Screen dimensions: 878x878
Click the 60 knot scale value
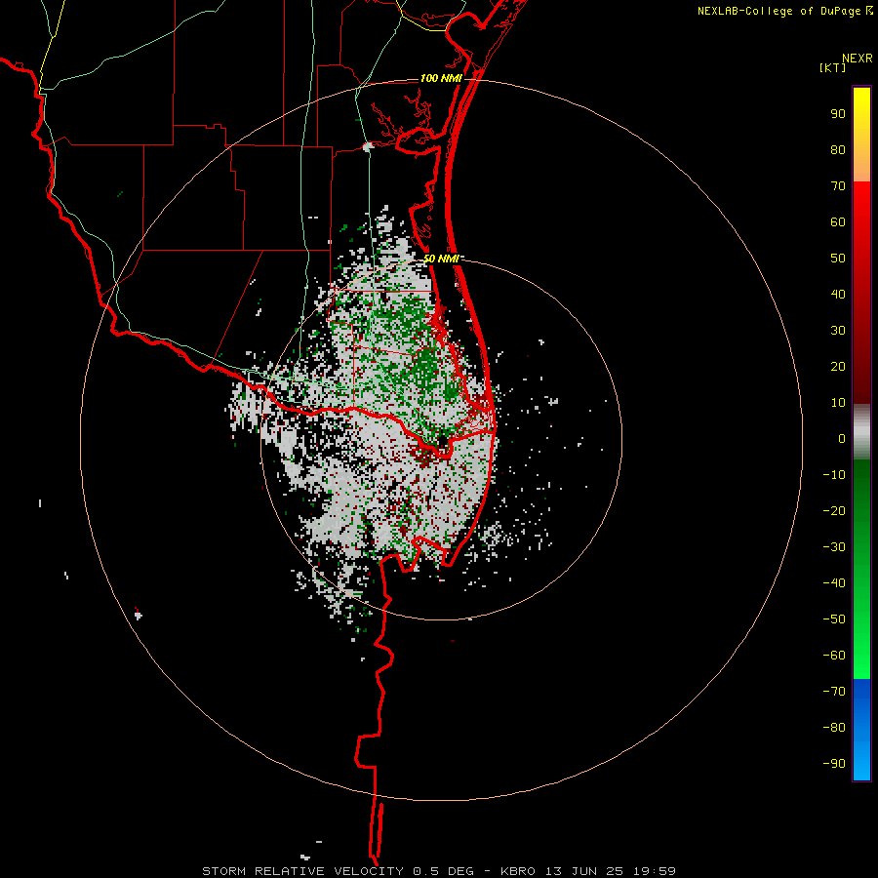point(838,222)
